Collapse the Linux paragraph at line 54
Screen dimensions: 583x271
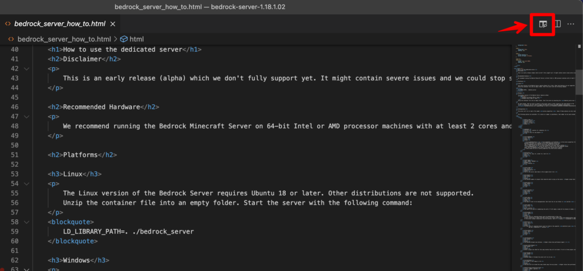point(26,184)
